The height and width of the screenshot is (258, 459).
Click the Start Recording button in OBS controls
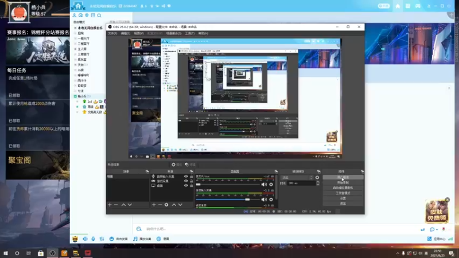point(343,182)
